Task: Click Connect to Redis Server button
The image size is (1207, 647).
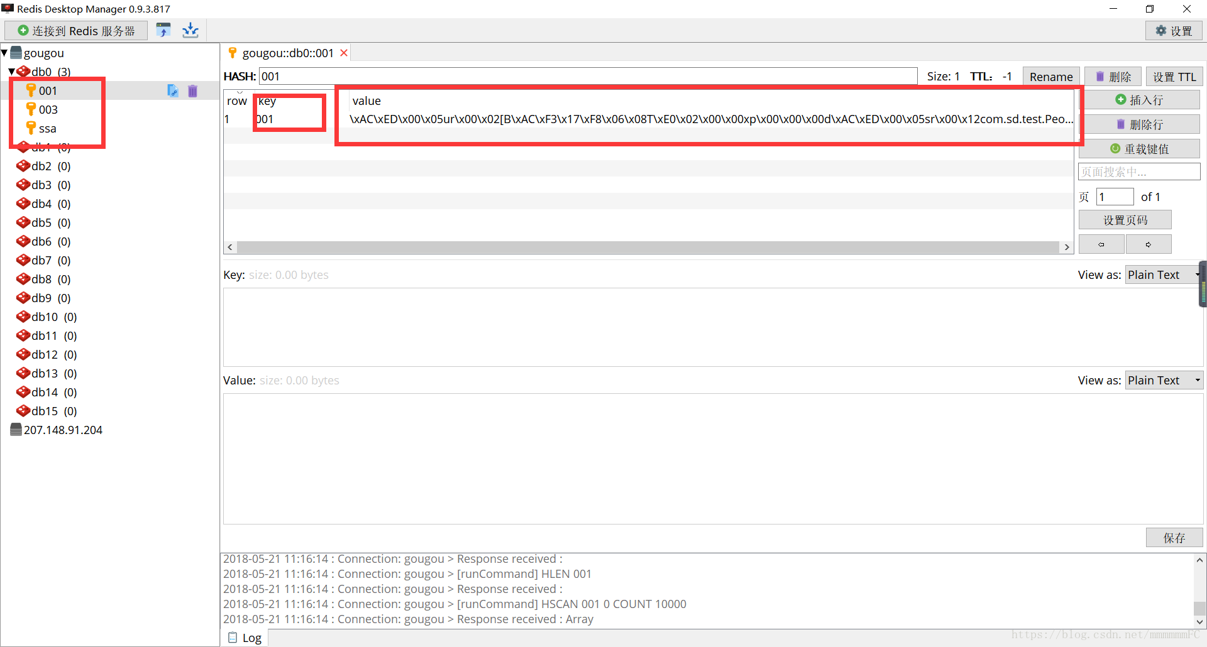Action: 76,31
